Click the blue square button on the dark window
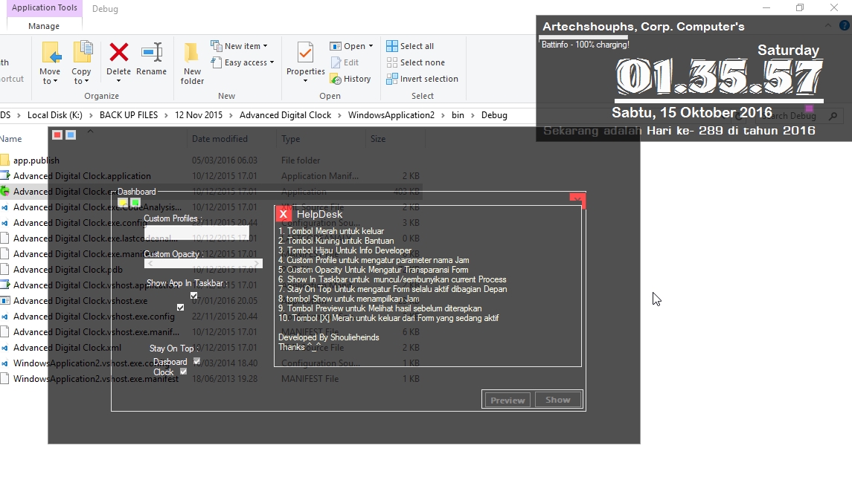The width and height of the screenshot is (852, 480). pyautogui.click(x=71, y=134)
